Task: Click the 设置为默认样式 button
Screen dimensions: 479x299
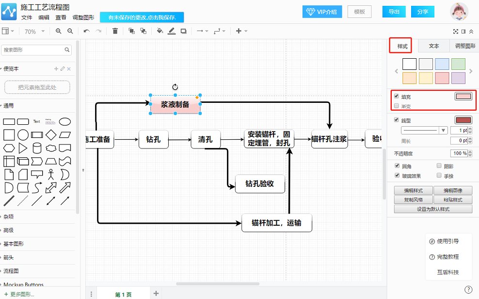Action: [x=433, y=209]
